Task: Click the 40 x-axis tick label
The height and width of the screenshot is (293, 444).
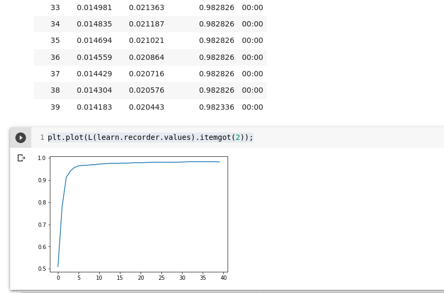Action: tap(223, 278)
